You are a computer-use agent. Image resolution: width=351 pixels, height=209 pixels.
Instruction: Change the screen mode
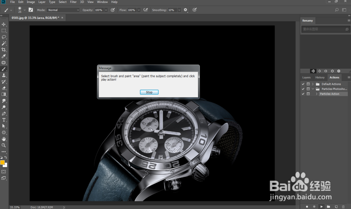click(4, 178)
